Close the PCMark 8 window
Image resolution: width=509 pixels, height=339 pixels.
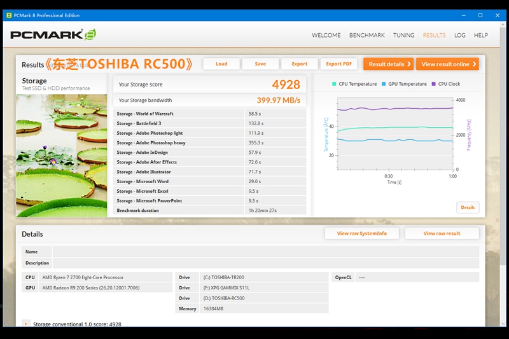click(498, 15)
